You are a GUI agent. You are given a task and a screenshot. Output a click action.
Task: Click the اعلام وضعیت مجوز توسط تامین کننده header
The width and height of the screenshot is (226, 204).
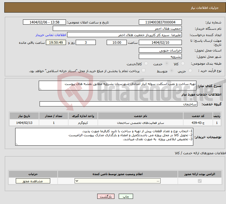(118, 174)
